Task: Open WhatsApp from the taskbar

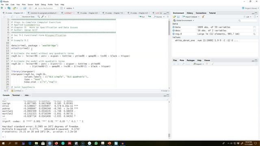Action: point(96,143)
